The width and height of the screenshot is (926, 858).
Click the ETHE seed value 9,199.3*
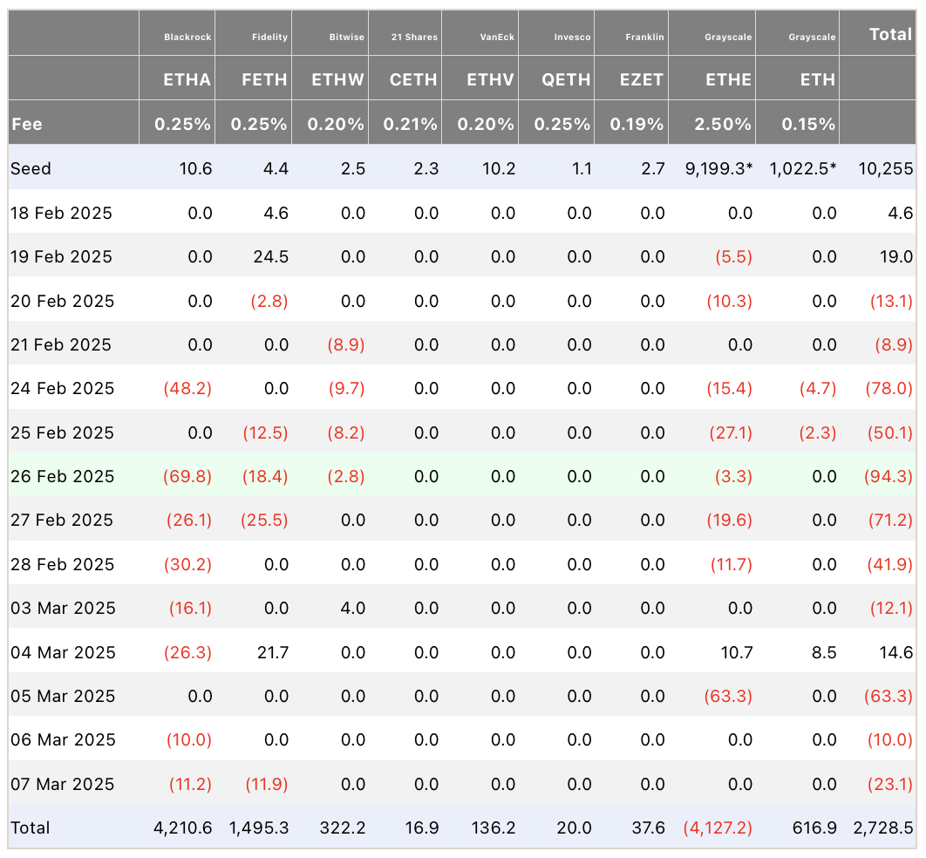click(x=718, y=168)
